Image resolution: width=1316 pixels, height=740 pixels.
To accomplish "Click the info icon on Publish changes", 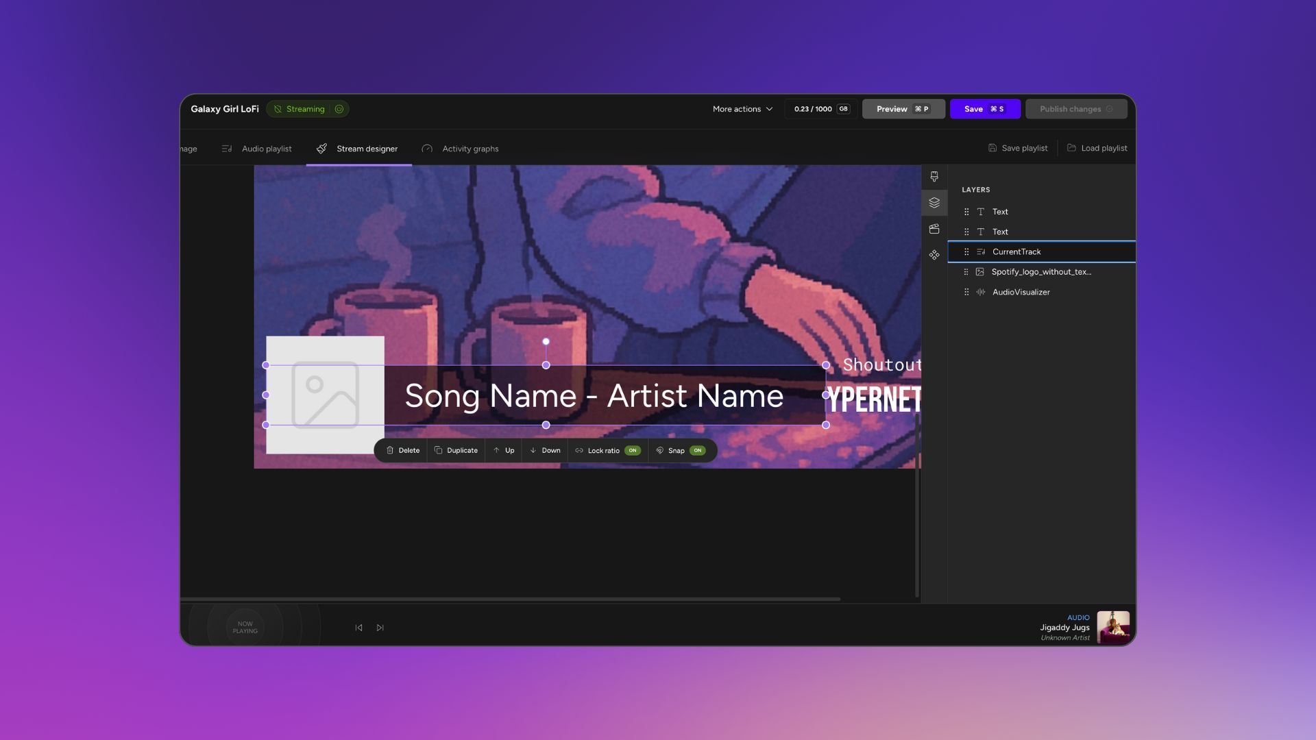I will coord(1109,109).
